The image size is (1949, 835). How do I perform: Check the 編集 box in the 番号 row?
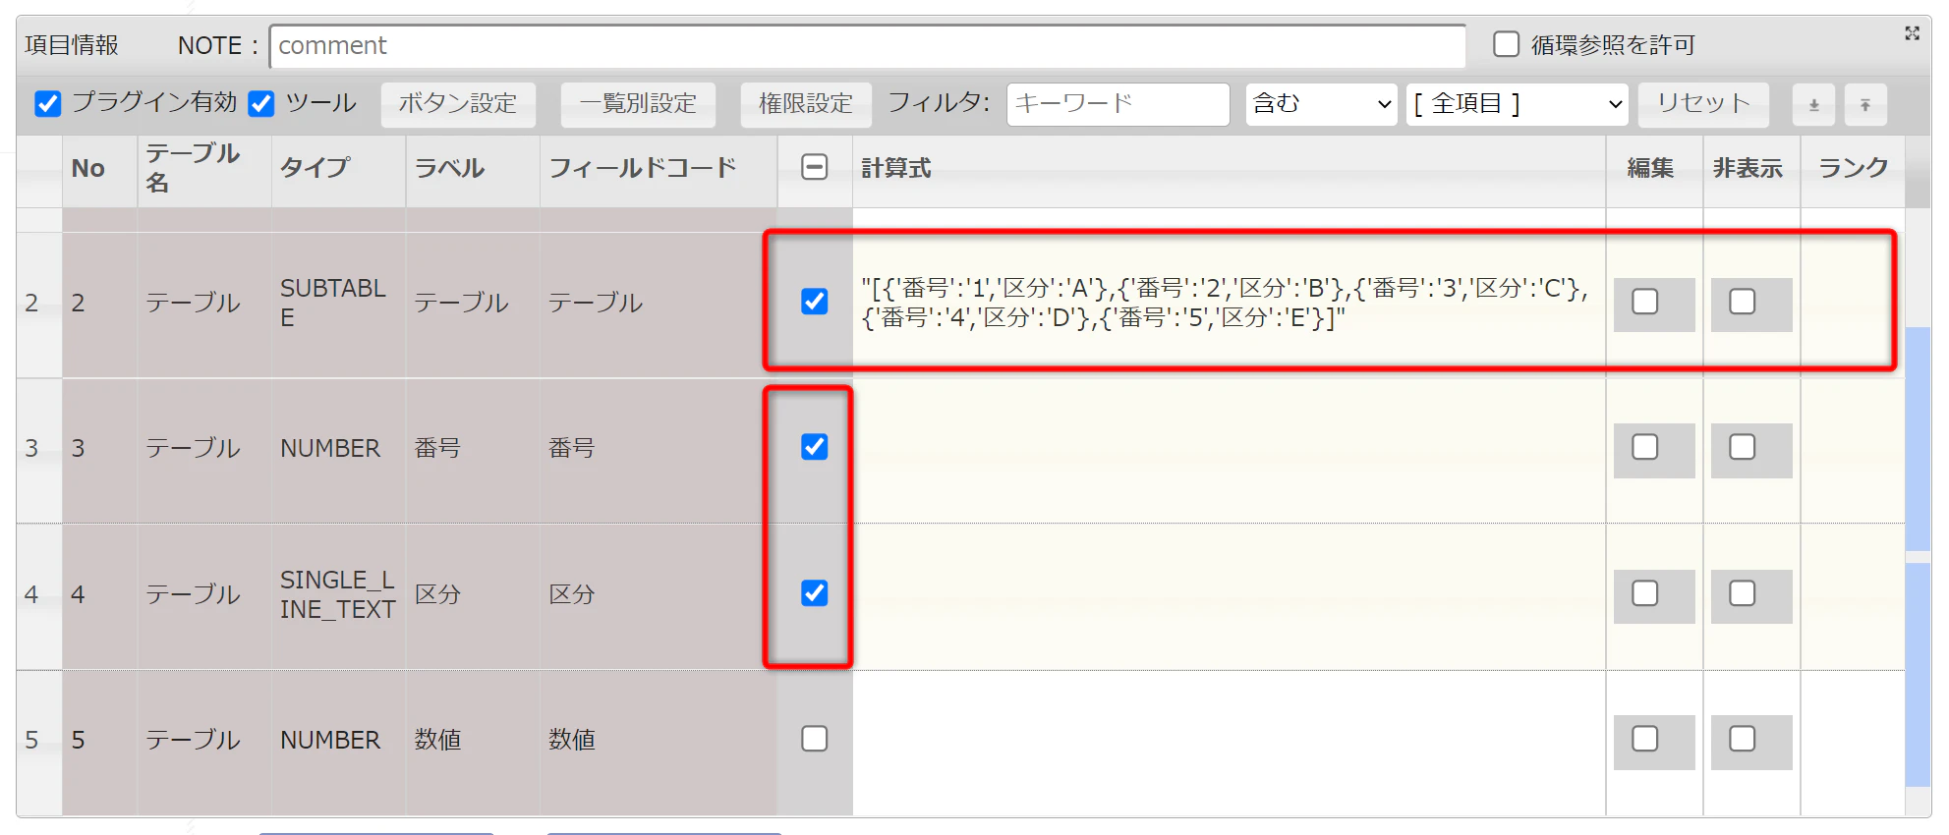[x=1645, y=448]
